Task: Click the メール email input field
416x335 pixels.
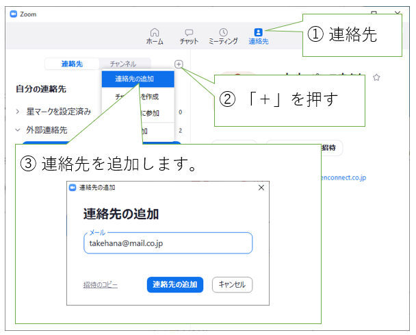Action: click(x=168, y=243)
